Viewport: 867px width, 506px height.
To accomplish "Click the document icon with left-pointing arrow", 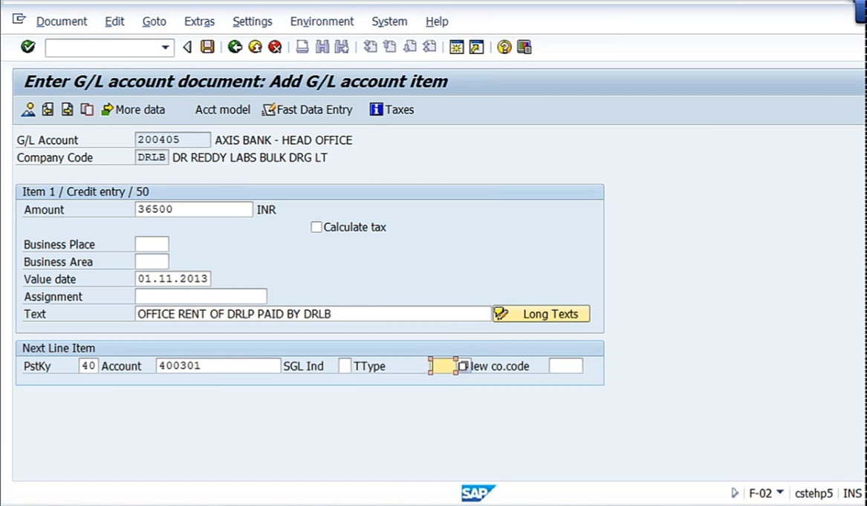I will 48,109.
